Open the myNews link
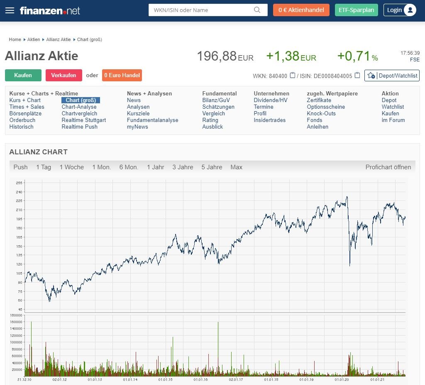This screenshot has width=425, height=385. tap(137, 127)
